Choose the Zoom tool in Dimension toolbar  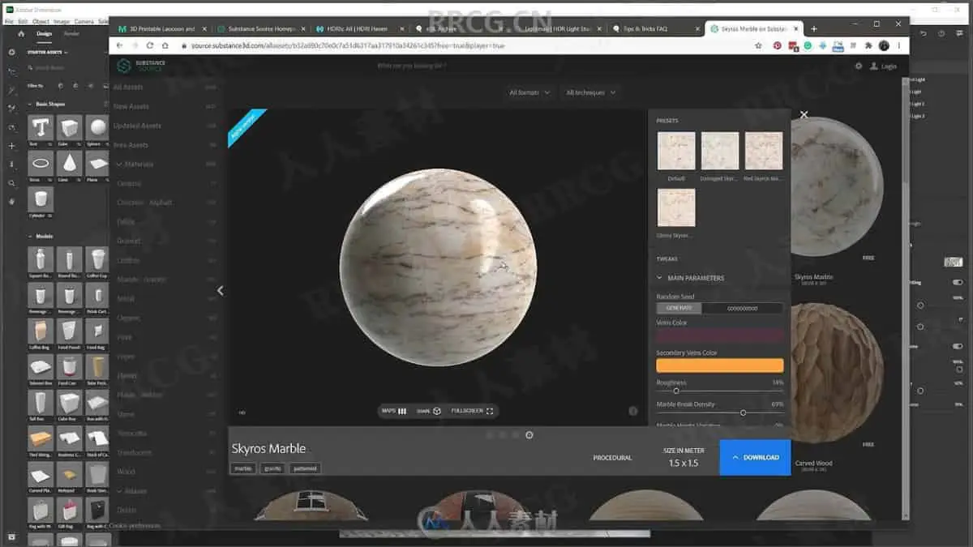pyautogui.click(x=11, y=184)
